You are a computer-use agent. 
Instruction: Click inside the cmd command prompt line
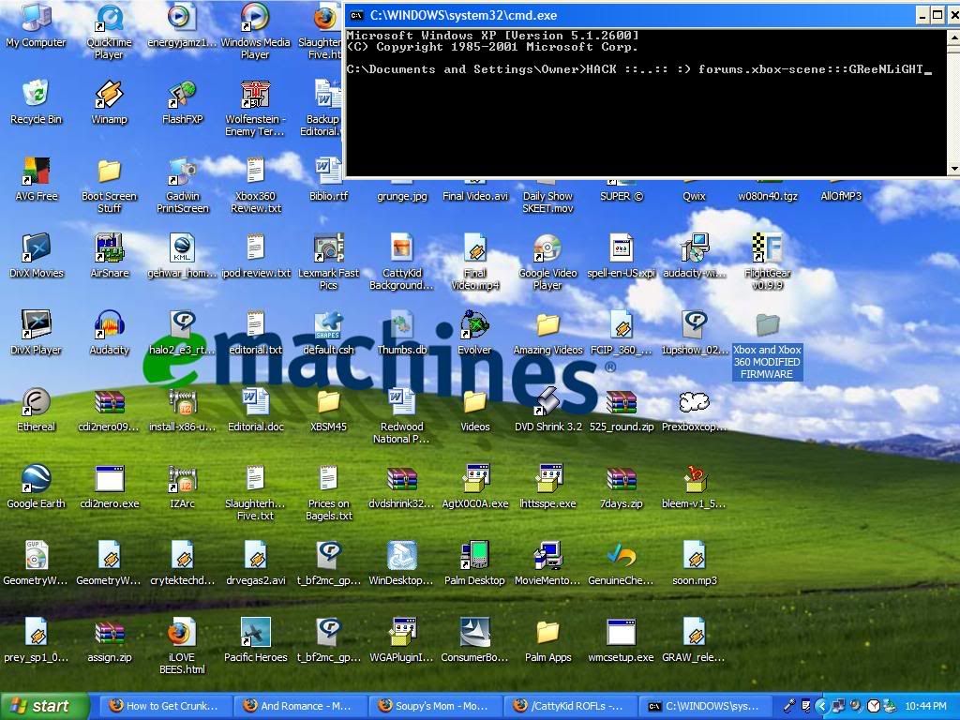[x=639, y=69]
